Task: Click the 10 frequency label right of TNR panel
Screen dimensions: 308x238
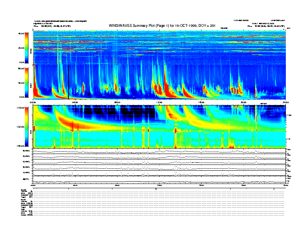Action: [x=289, y=139]
